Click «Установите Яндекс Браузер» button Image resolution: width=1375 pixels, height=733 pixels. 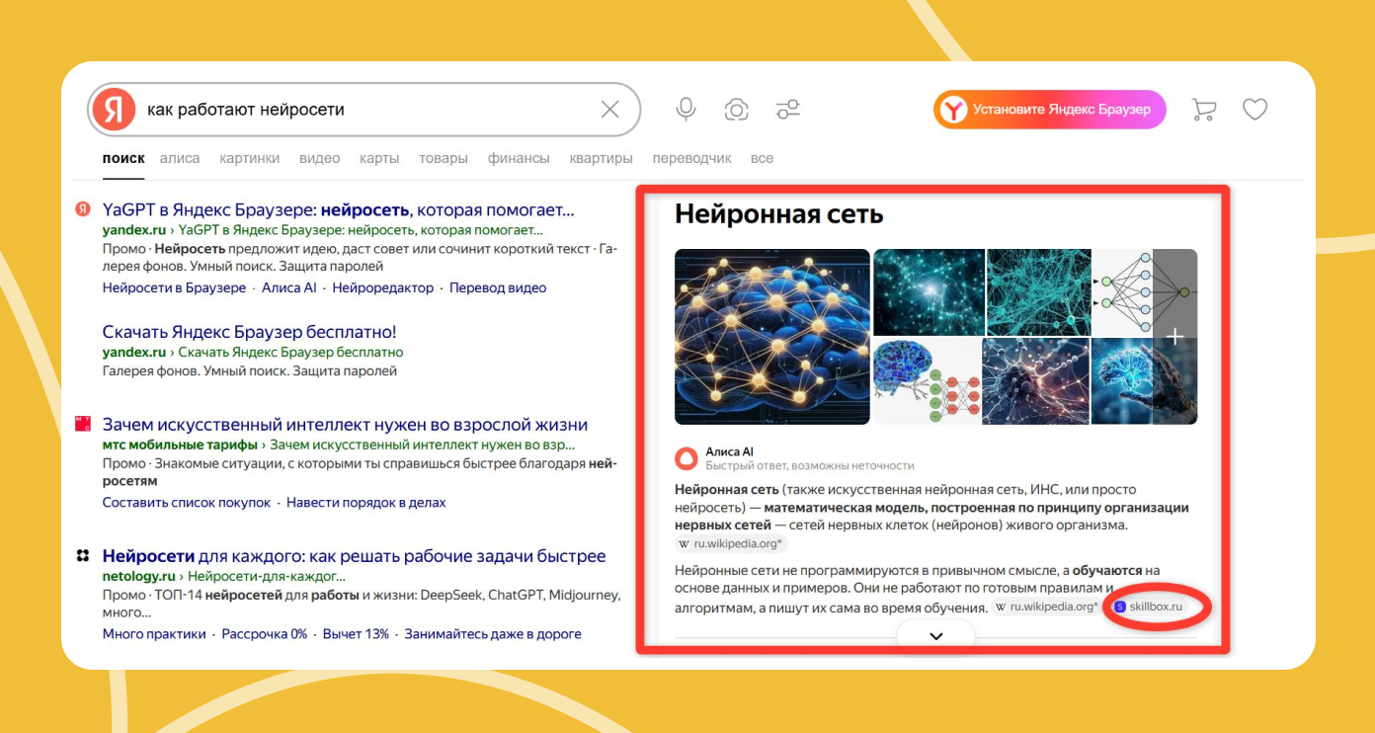(x=1049, y=110)
